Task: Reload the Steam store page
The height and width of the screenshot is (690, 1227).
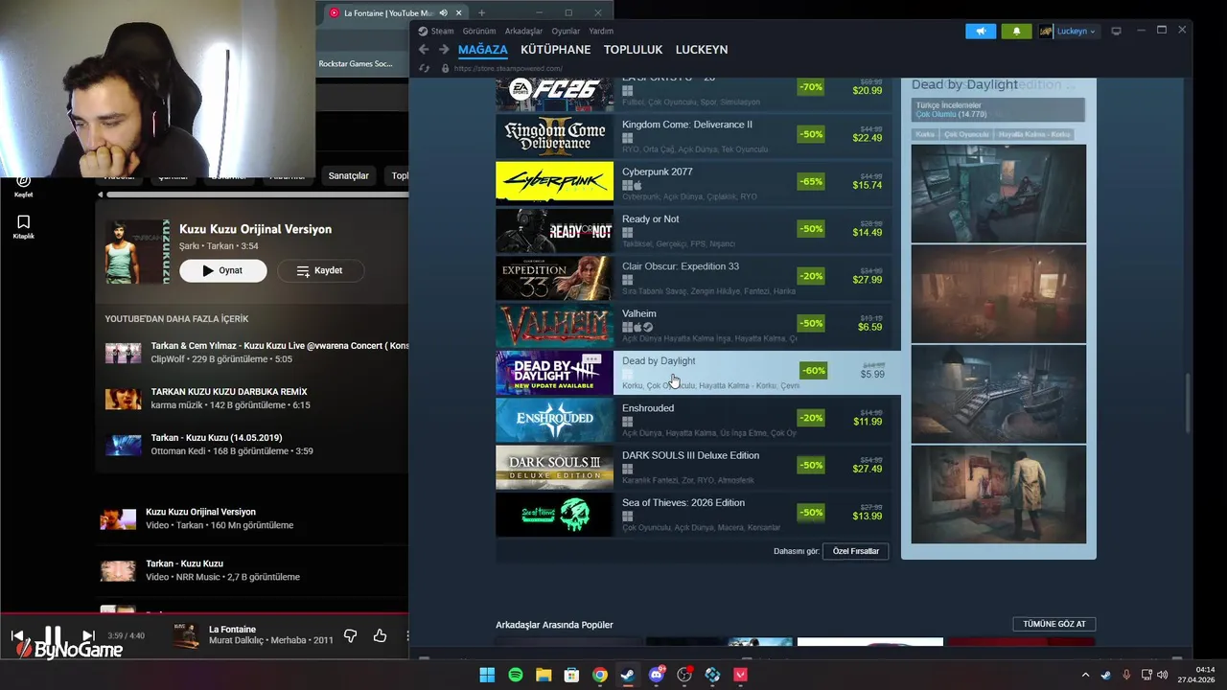Action: click(425, 68)
